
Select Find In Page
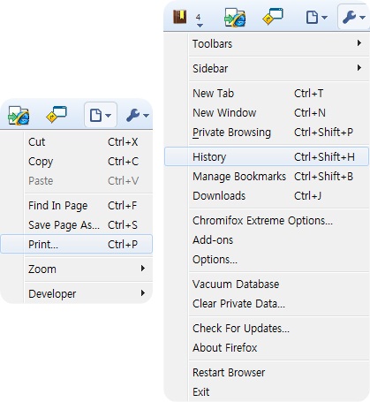point(88,206)
